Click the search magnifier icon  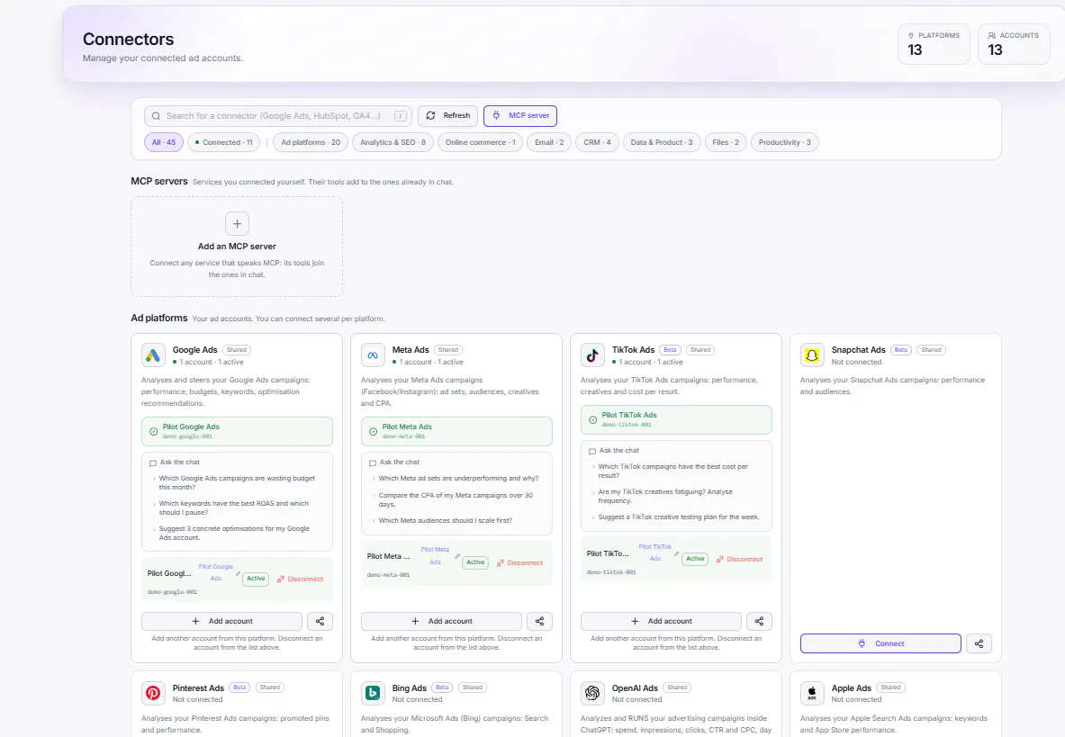point(157,116)
